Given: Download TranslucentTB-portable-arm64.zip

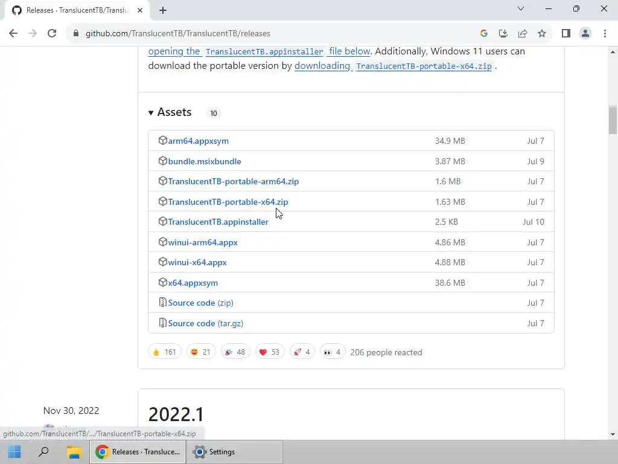Looking at the screenshot, I should click(234, 181).
